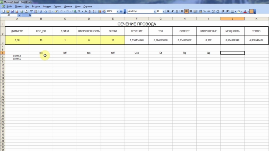Decrease indent
This screenshot has width=269, height=151.
click(x=223, y=11)
